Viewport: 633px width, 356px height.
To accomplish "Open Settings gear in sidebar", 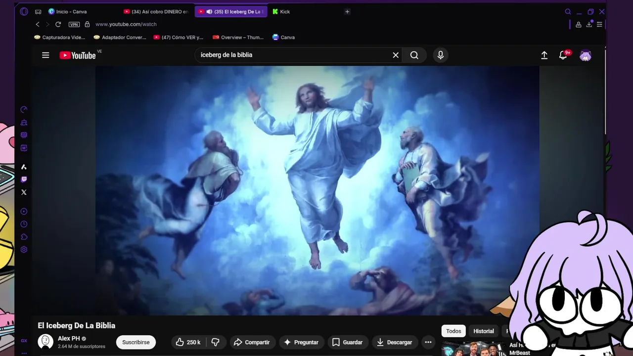I will pyautogui.click(x=24, y=250).
